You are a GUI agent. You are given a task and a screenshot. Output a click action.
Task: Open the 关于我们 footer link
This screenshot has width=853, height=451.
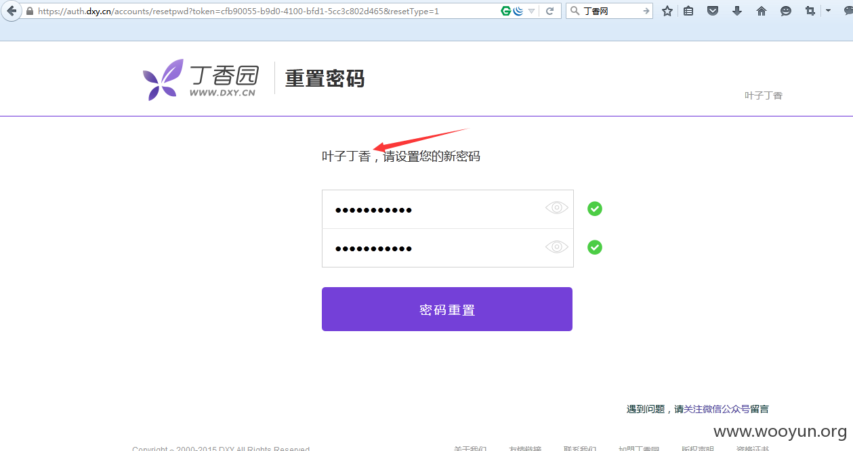pos(470,448)
